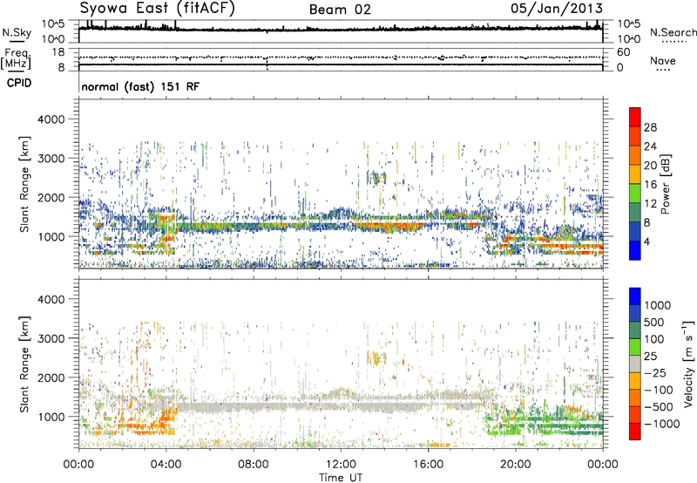
Task: Click the 'Syowa East (fitACF)' title
Action: tap(158, 9)
